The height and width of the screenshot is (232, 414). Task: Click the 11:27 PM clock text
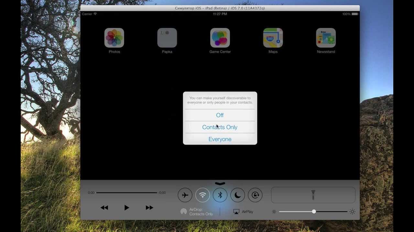tap(220, 14)
